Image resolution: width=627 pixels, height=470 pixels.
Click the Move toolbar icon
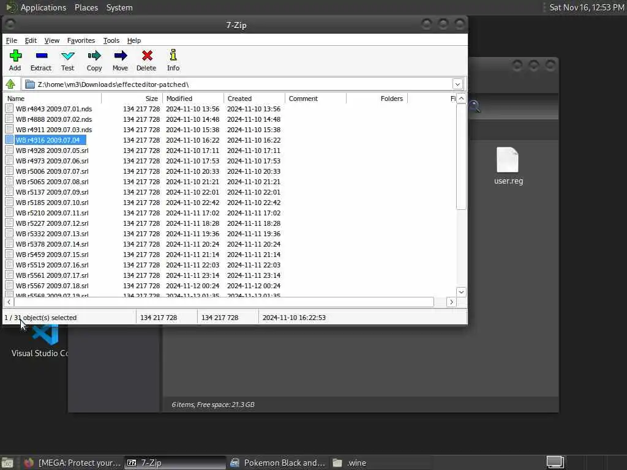pos(121,56)
